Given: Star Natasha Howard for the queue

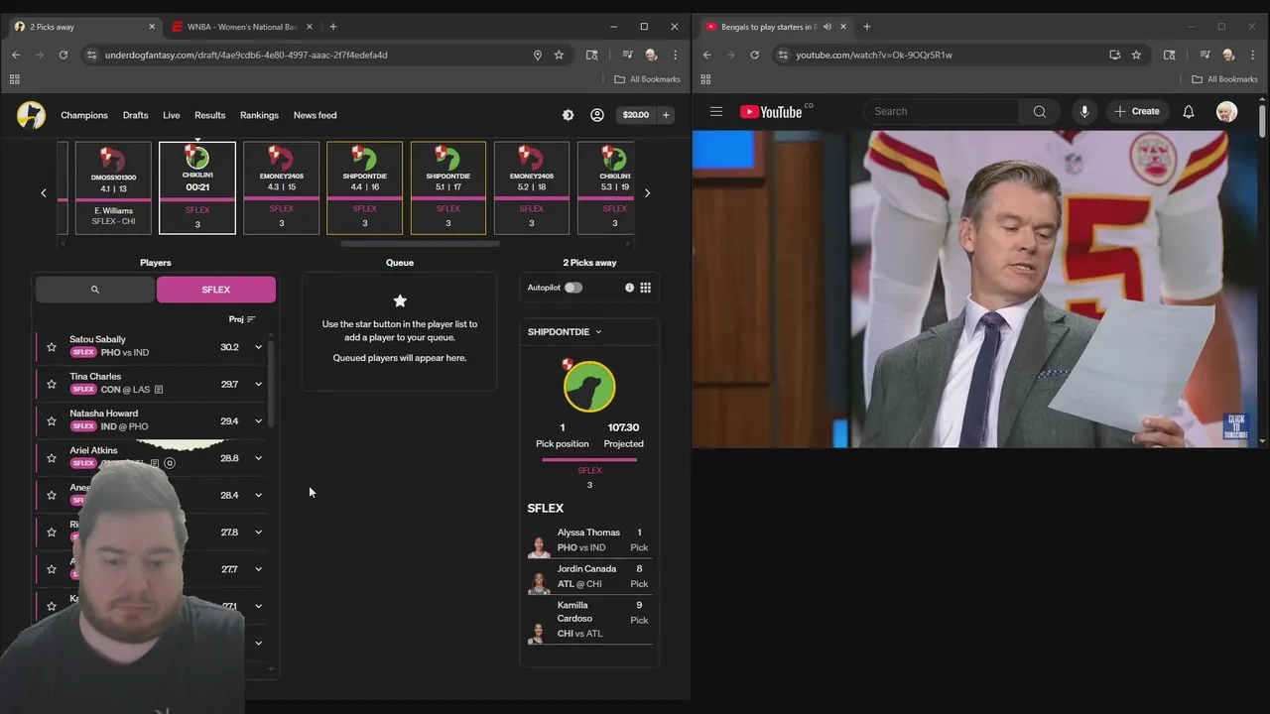Looking at the screenshot, I should point(52,420).
